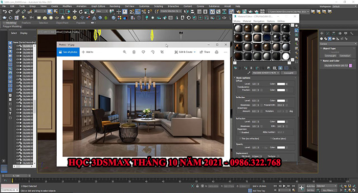Screen dimensions: 358x193
Task: Collapse the Name and Color rollout
Action: [331, 61]
